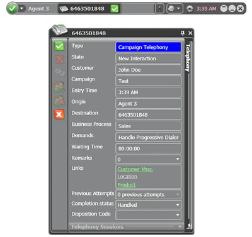Click the Agent 3 label in top bar
Screen dimensions: 252x237
tap(38, 9)
